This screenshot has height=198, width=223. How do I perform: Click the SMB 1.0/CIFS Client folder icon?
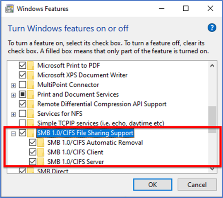point(41,152)
